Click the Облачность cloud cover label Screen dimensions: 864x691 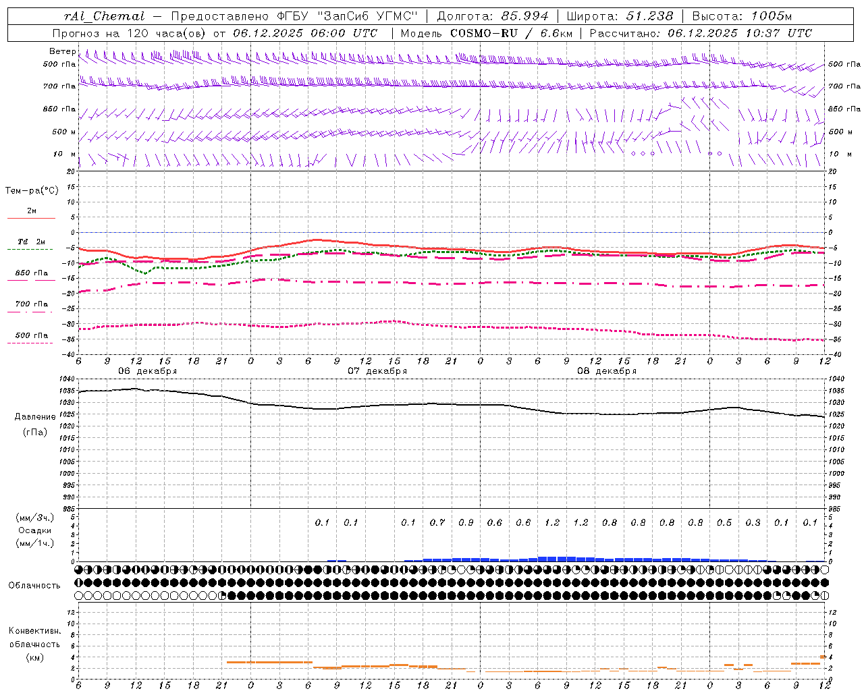coord(34,586)
